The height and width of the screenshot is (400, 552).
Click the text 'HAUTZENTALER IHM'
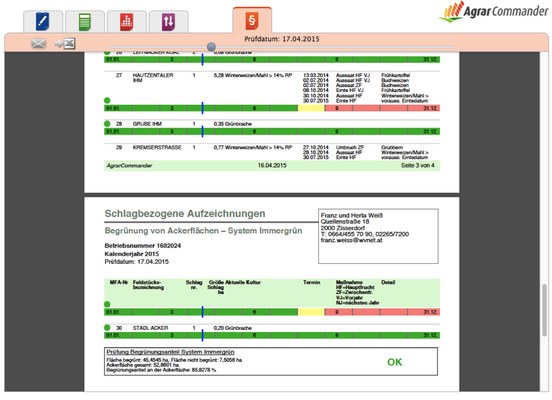click(x=153, y=78)
